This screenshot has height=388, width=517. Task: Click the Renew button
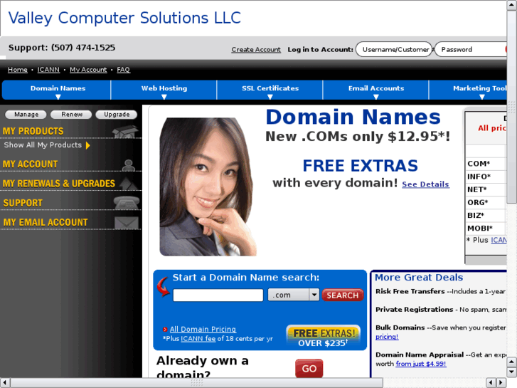click(x=71, y=115)
